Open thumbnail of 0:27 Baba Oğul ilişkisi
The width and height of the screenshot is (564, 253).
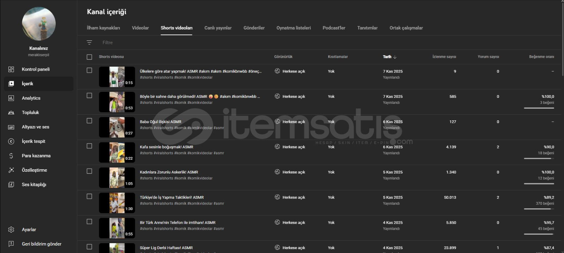[x=117, y=127]
